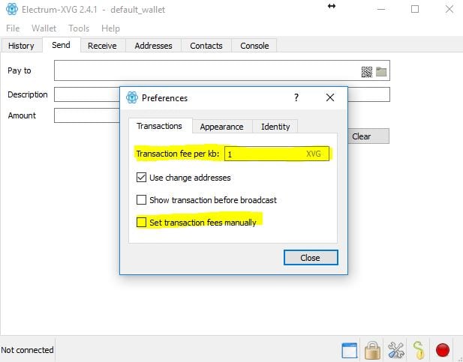Click the red network status indicator
Screen dimensions: 463x362
pyautogui.click(x=443, y=350)
